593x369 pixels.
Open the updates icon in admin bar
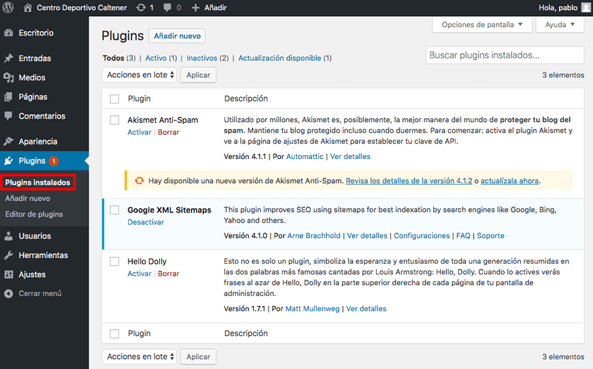click(141, 7)
